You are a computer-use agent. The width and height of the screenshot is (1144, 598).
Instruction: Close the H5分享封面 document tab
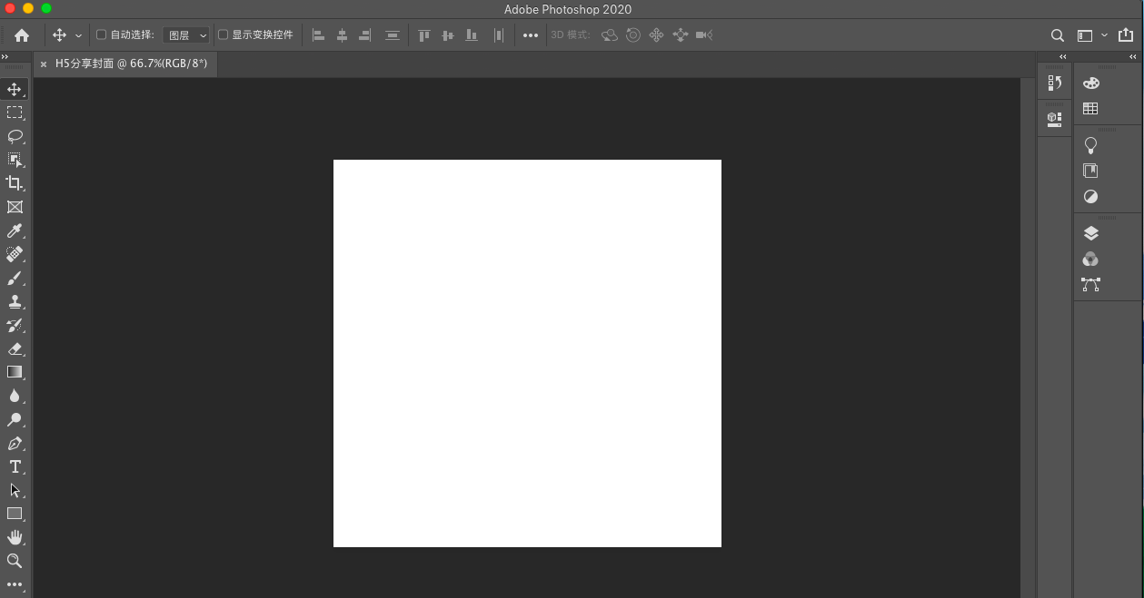(44, 64)
